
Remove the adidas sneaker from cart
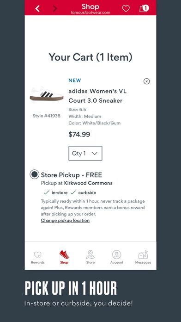pyautogui.click(x=146, y=81)
